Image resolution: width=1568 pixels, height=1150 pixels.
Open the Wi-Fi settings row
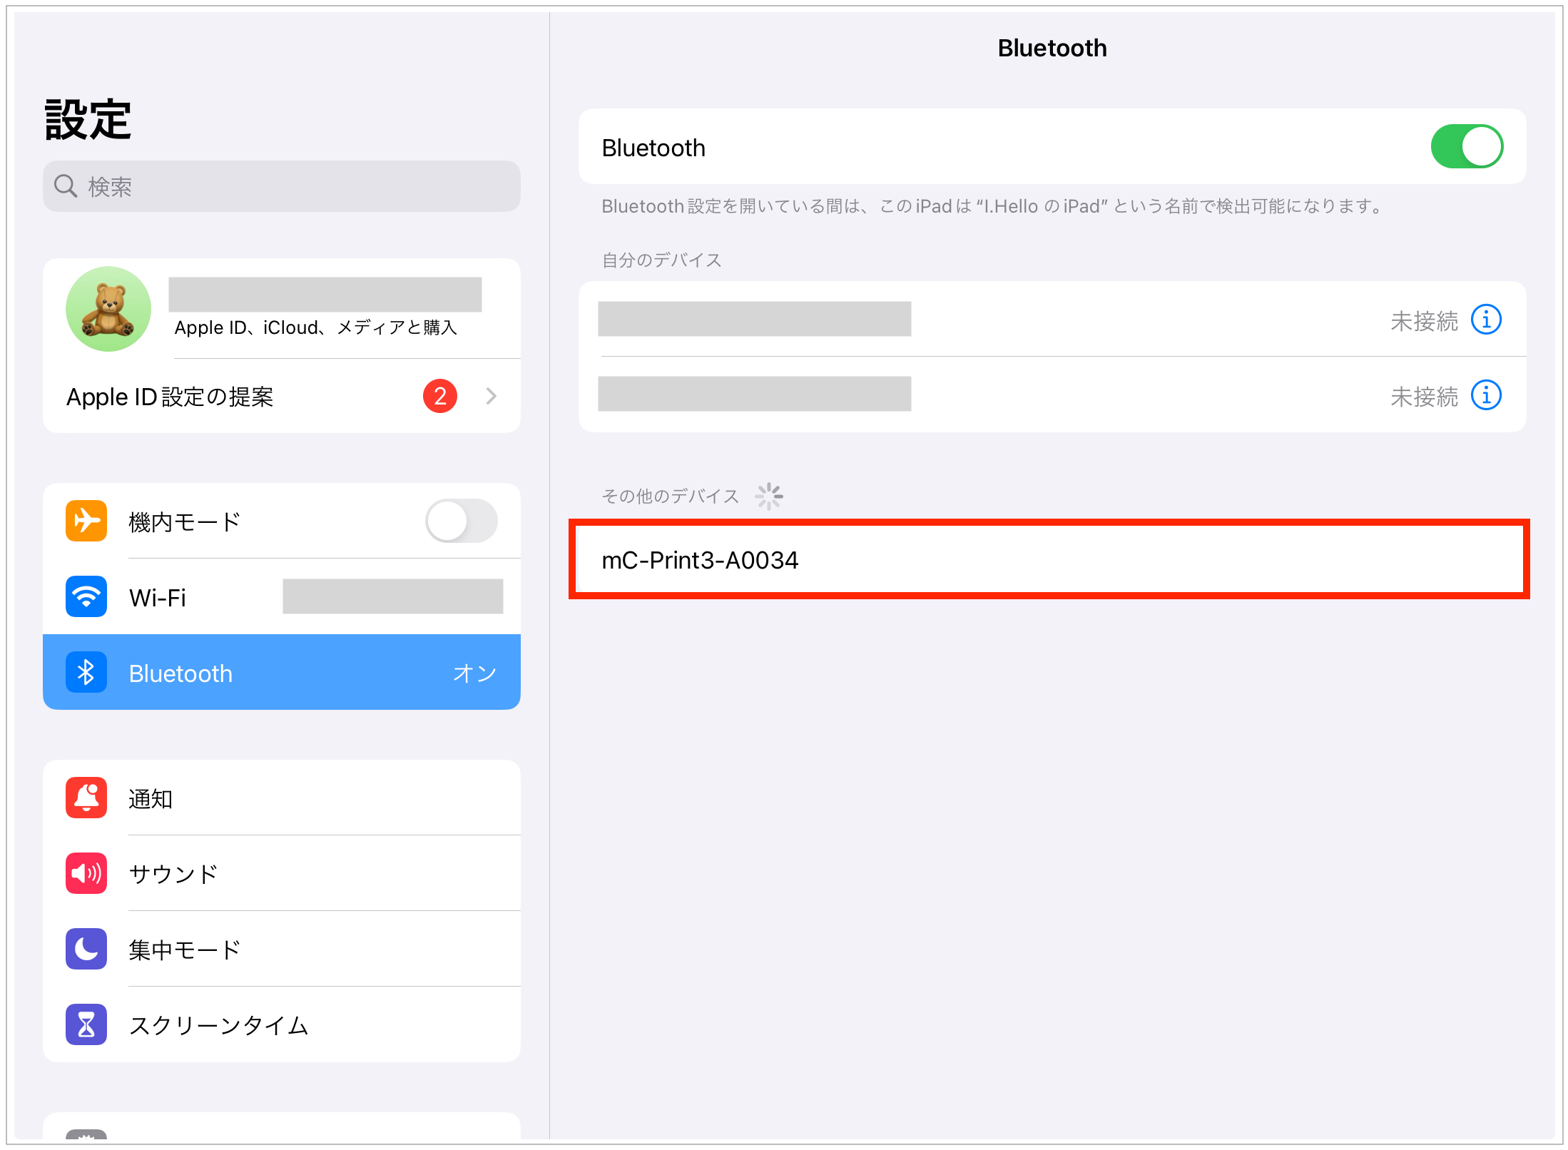tap(281, 596)
